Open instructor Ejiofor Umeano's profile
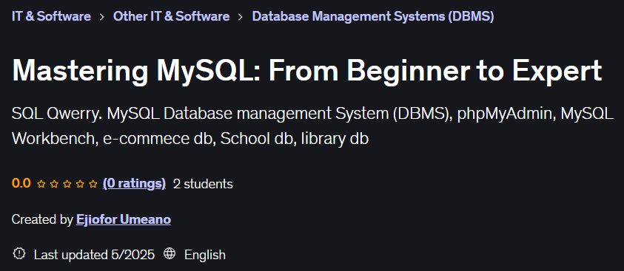 (124, 219)
